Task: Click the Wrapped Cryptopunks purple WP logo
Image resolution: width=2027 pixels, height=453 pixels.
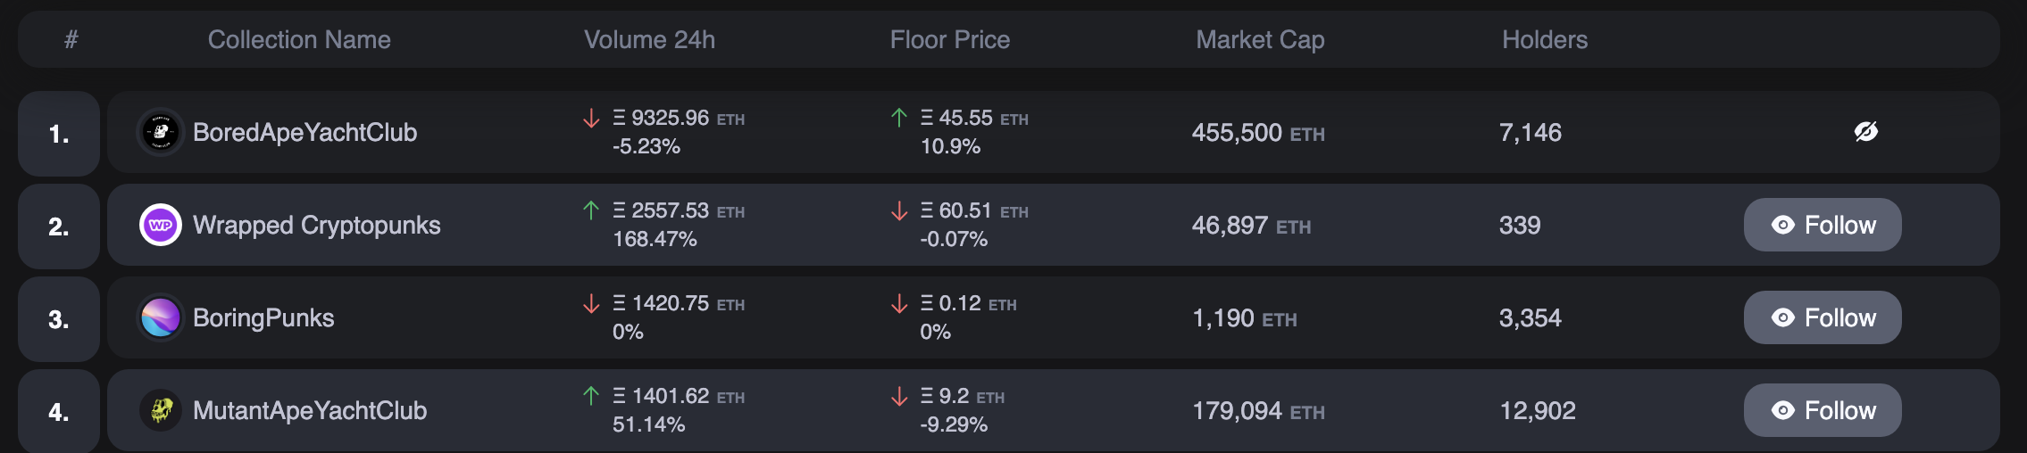Action: click(x=161, y=225)
